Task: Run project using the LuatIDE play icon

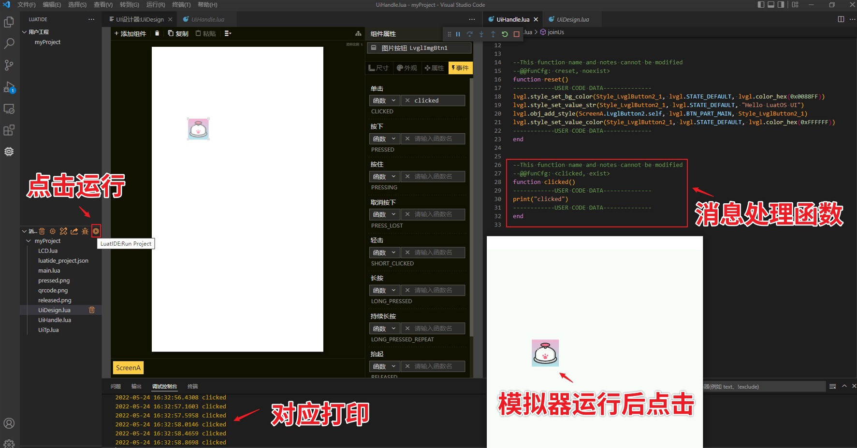Action: point(96,231)
